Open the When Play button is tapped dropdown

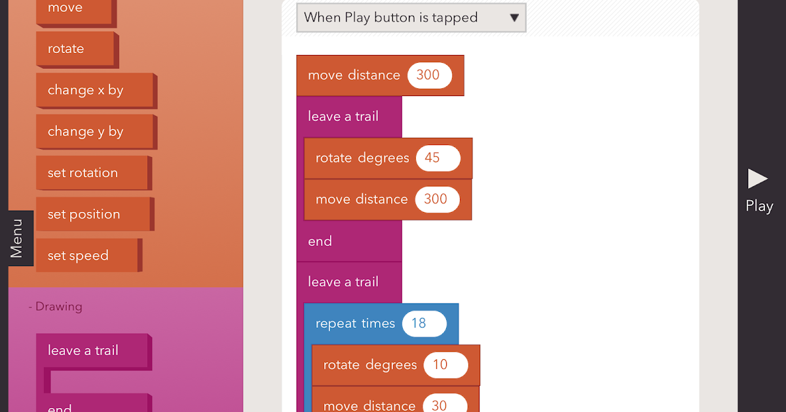411,18
